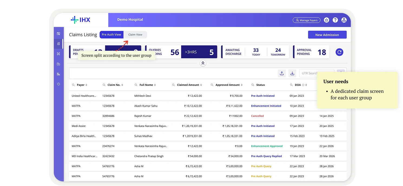
Task: Sort by Payer column arrows
Action: pos(86,85)
